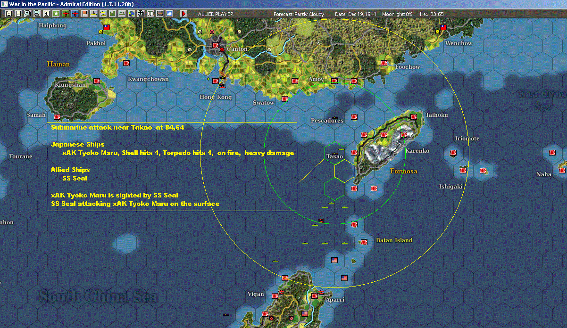
Task: Select the Japanese flag unit above Karenko
Action: 404,135
